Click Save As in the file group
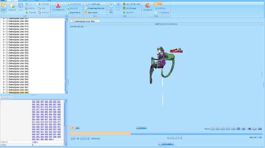This screenshot has height=148, width=265. coord(30,8)
